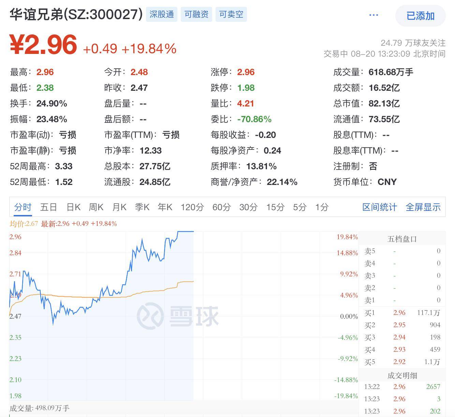Click the 质押率 value 13.81%

[x=262, y=167]
